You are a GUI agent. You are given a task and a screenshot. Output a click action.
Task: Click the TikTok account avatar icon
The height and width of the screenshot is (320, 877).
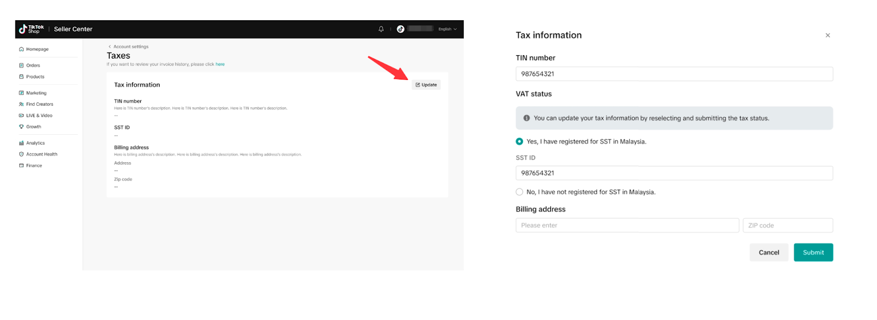point(401,29)
